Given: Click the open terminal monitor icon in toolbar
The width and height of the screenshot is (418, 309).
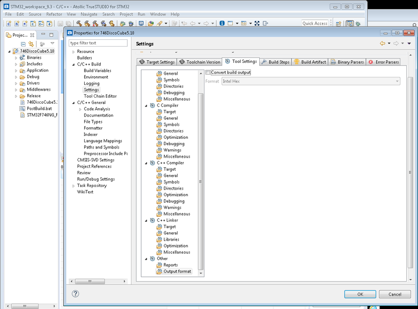Looking at the screenshot, I should pyautogui.click(x=141, y=23).
